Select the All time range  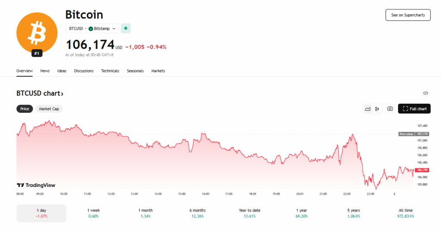click(x=406, y=213)
